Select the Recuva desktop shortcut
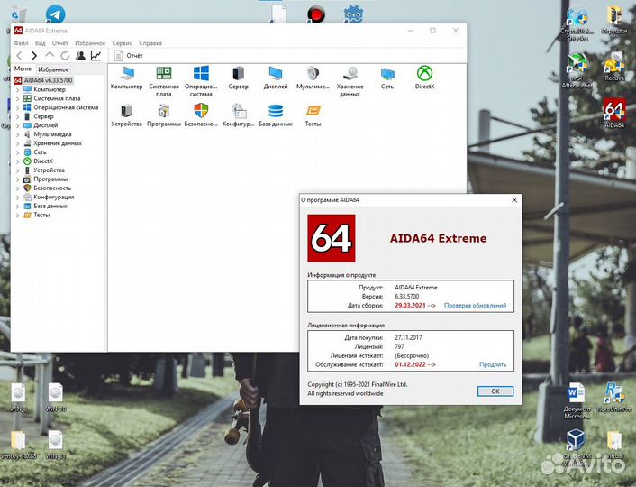Screen dimensions: 636x487 coord(614,67)
